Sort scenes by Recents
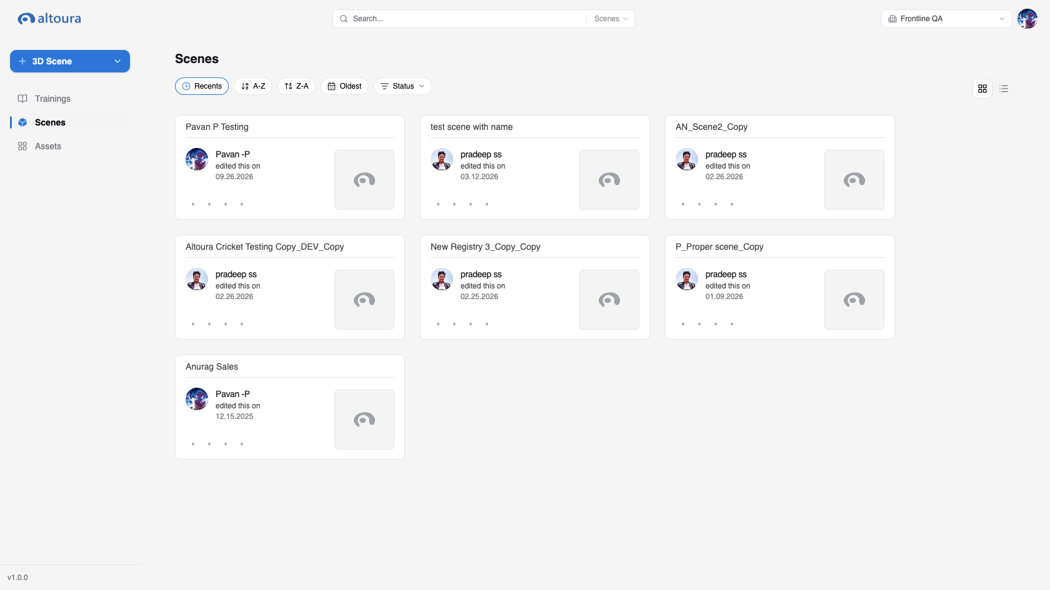This screenshot has width=1050, height=590. point(202,86)
